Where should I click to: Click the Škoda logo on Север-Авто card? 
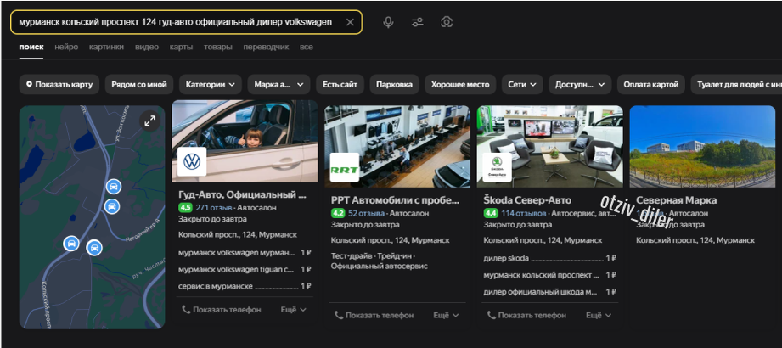tap(498, 167)
